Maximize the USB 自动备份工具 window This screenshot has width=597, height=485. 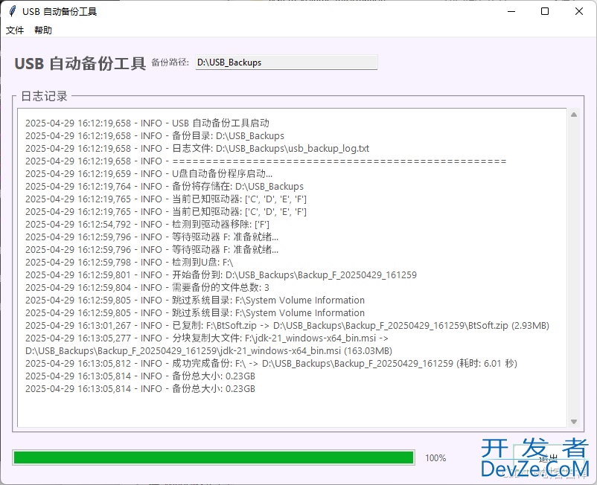545,11
